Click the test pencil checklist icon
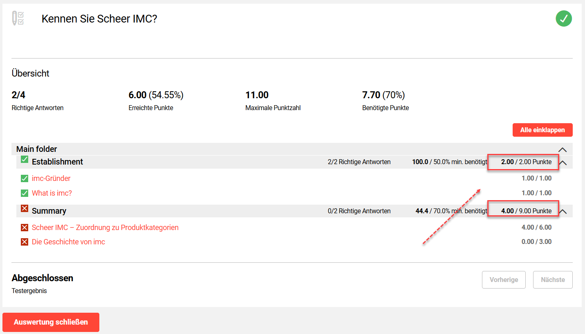This screenshot has width=585, height=334. 18,18
